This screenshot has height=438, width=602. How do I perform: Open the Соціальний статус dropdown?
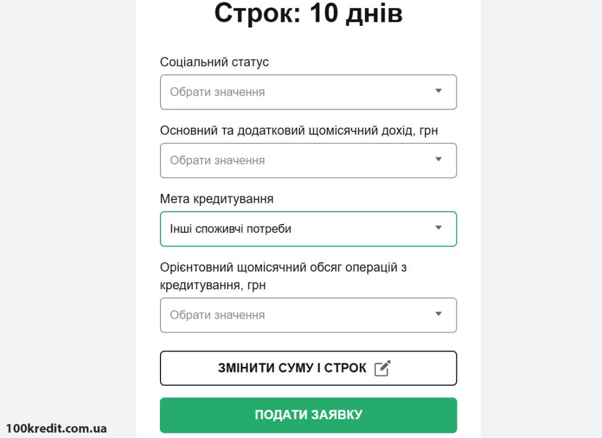[308, 92]
